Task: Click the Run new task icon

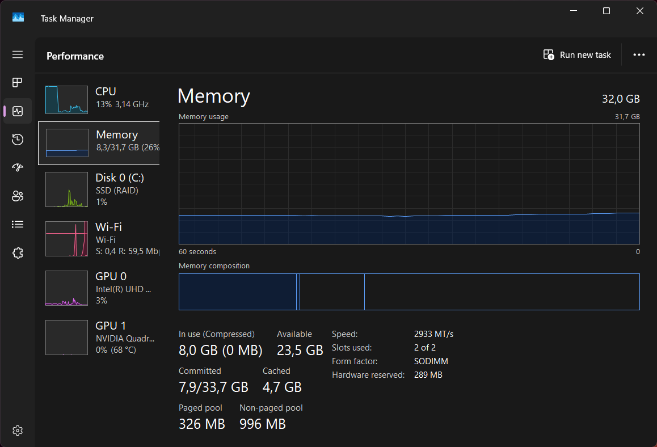Action: point(549,54)
